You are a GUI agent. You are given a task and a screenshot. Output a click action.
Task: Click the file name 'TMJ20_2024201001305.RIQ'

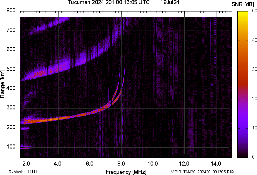[x=208, y=172]
